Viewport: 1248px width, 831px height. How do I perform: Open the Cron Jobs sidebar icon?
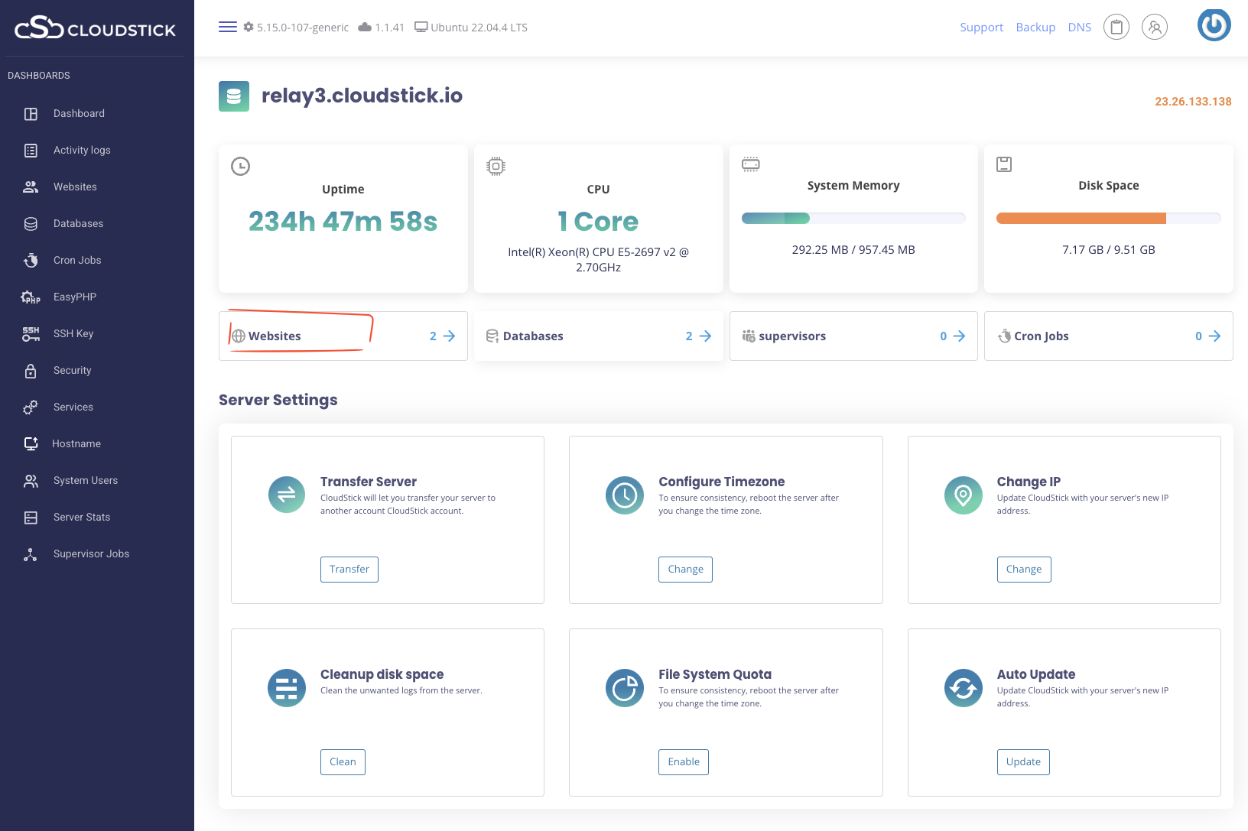pos(31,260)
